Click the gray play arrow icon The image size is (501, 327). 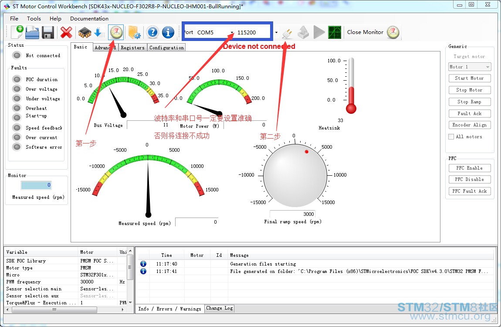pos(319,32)
